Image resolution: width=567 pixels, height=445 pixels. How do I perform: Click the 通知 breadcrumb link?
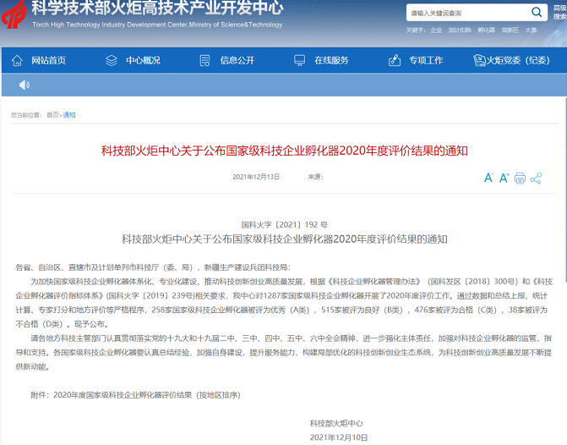[69, 115]
